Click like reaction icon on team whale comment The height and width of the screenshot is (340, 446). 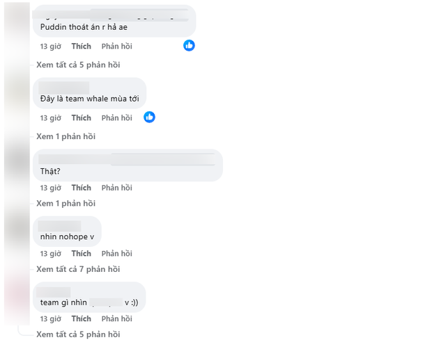point(149,117)
